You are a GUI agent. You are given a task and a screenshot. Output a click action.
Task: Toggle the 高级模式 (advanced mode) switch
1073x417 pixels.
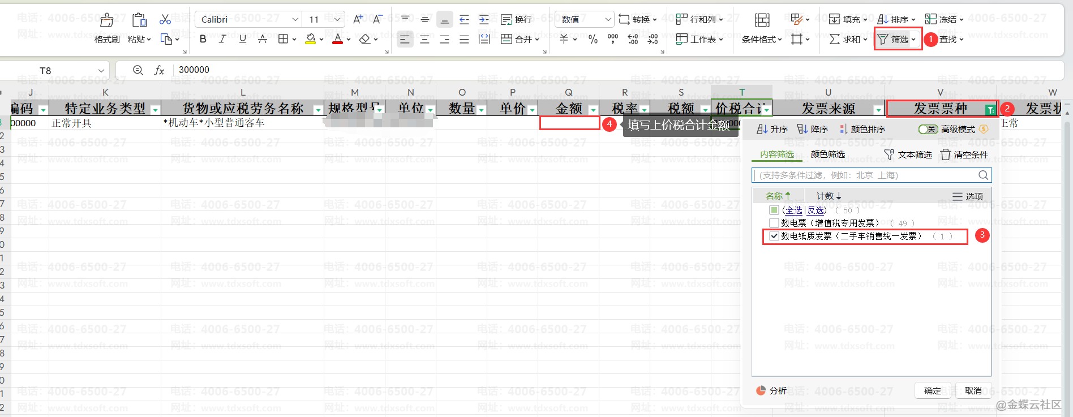[x=928, y=130]
